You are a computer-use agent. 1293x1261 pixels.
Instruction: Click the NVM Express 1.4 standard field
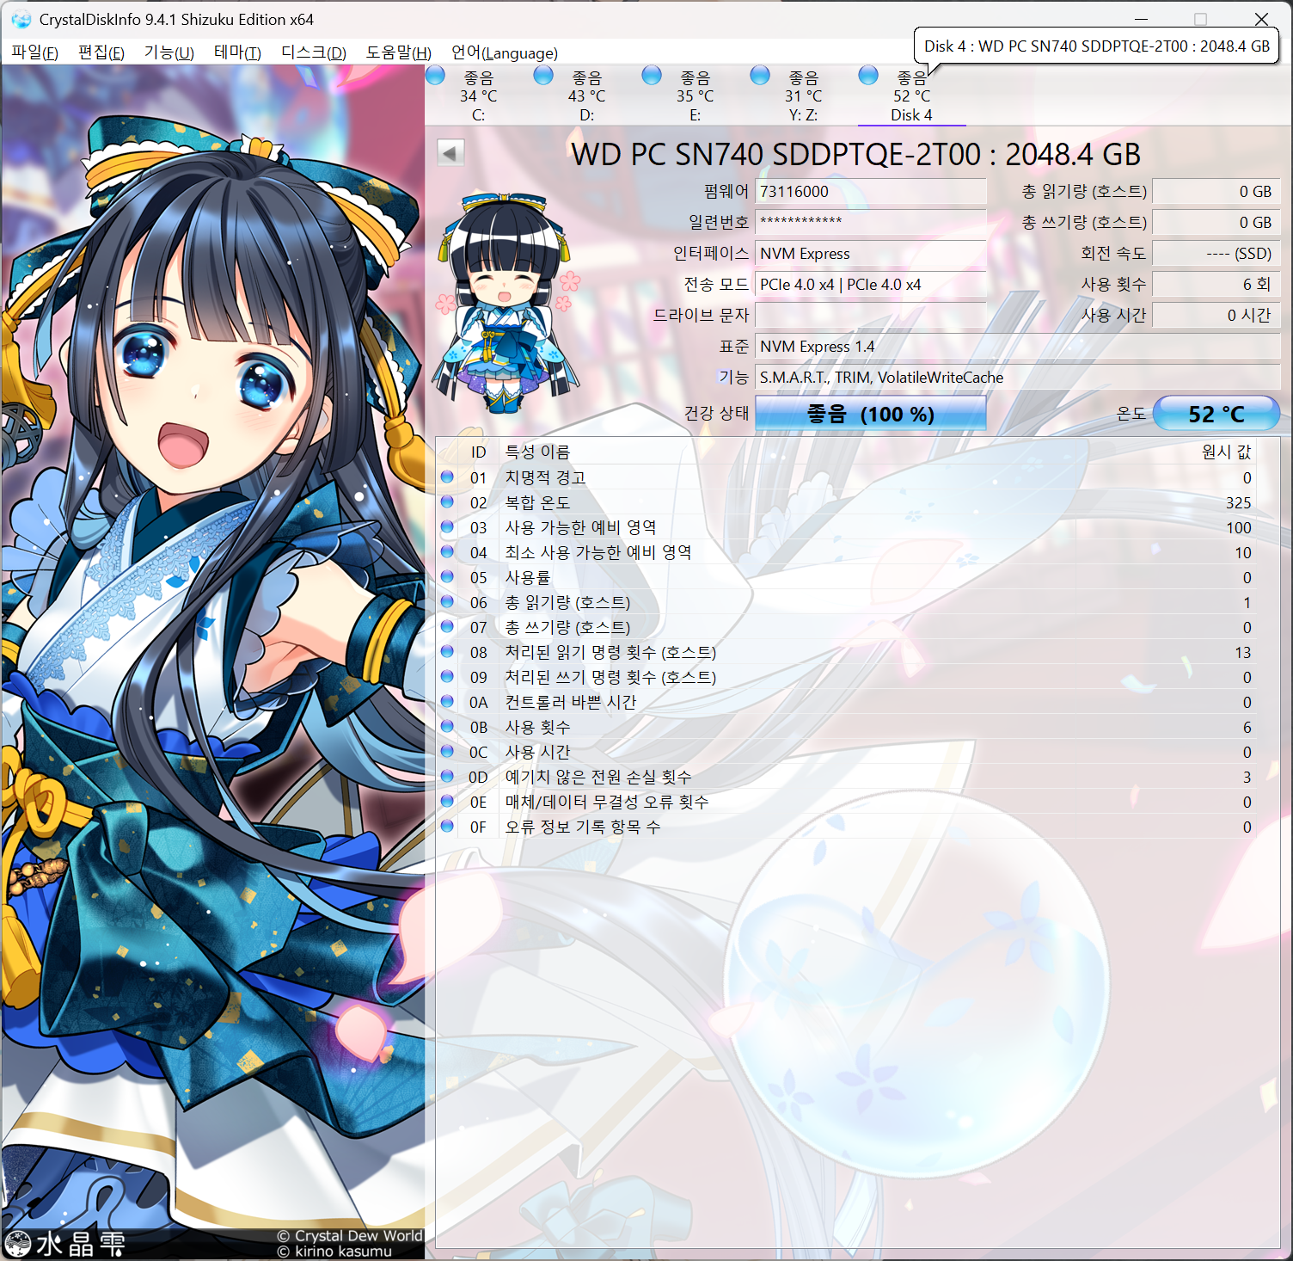pyautogui.click(x=1018, y=346)
